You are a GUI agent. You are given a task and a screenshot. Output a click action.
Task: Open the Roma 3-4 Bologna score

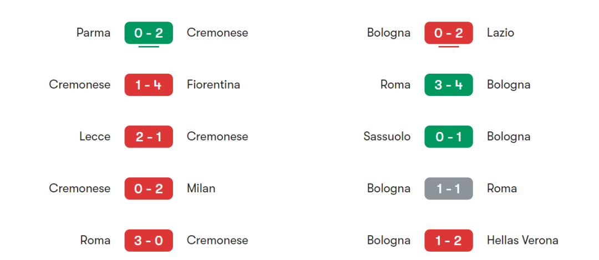(449, 85)
